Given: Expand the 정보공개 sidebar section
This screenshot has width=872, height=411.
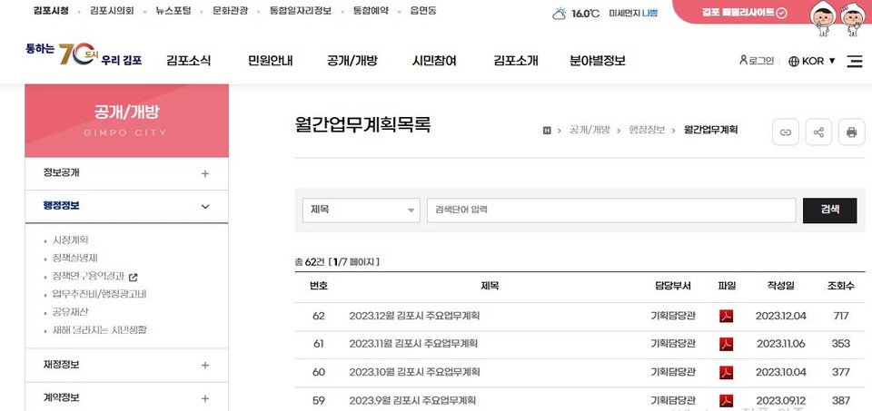Looking at the screenshot, I should pyautogui.click(x=127, y=173).
